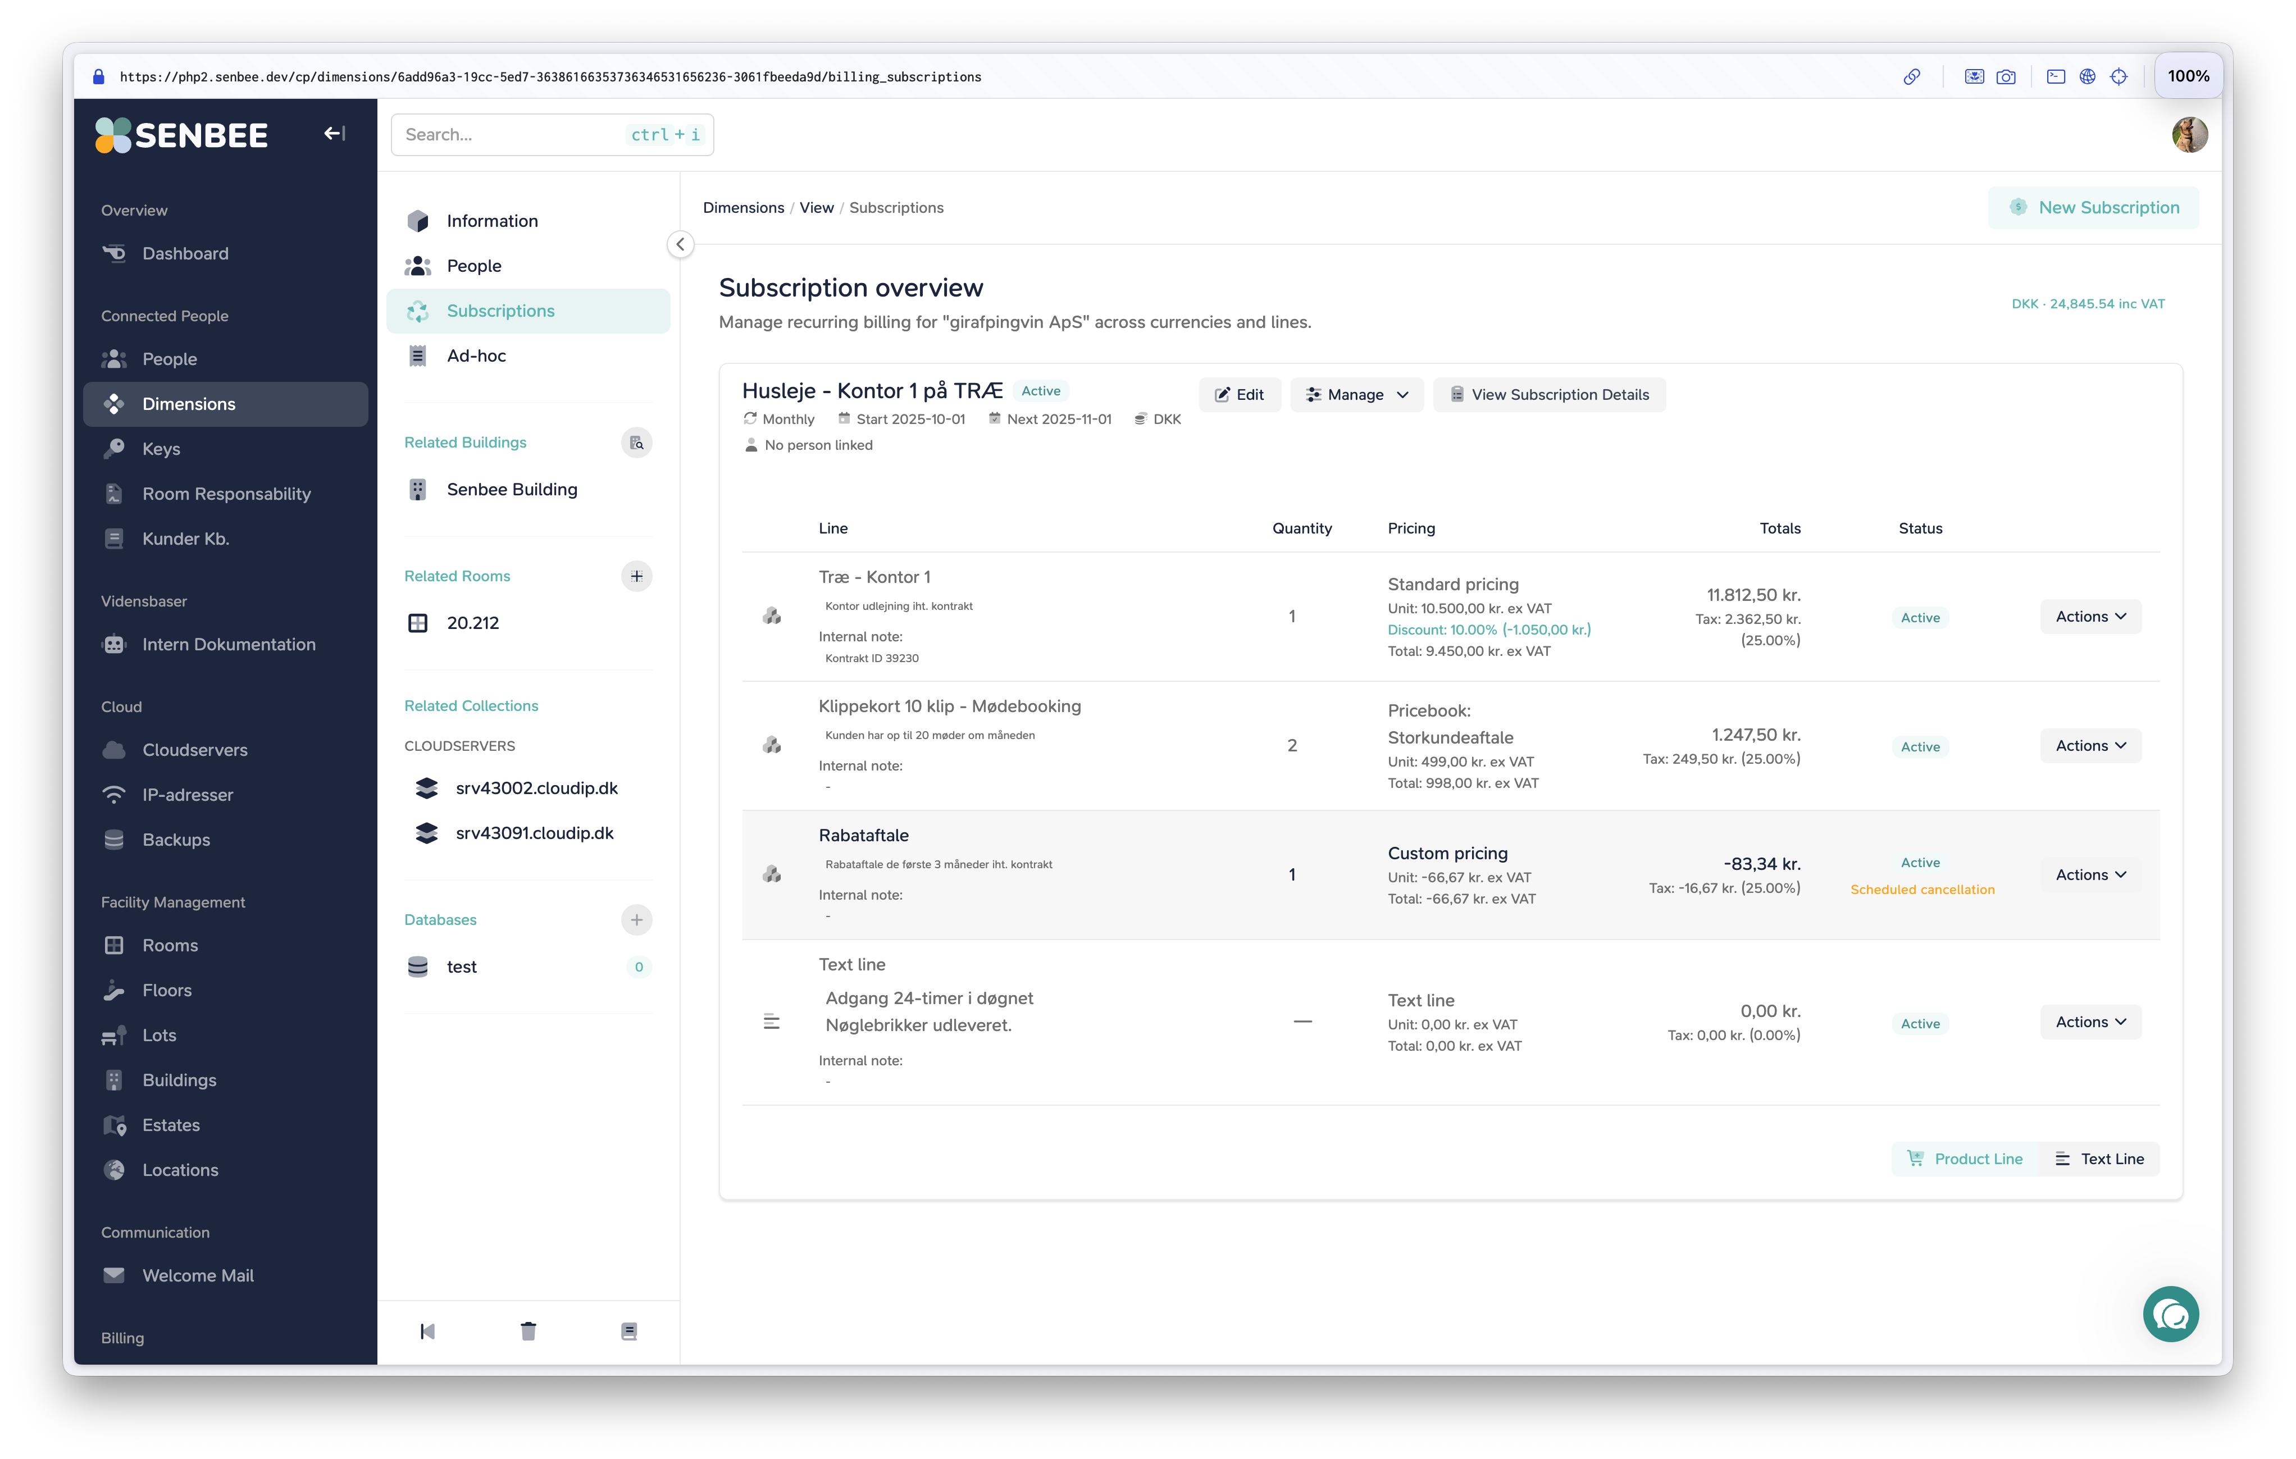2296x1459 pixels.
Task: Click the go-to-first icon at panel bottom
Action: 427,1331
